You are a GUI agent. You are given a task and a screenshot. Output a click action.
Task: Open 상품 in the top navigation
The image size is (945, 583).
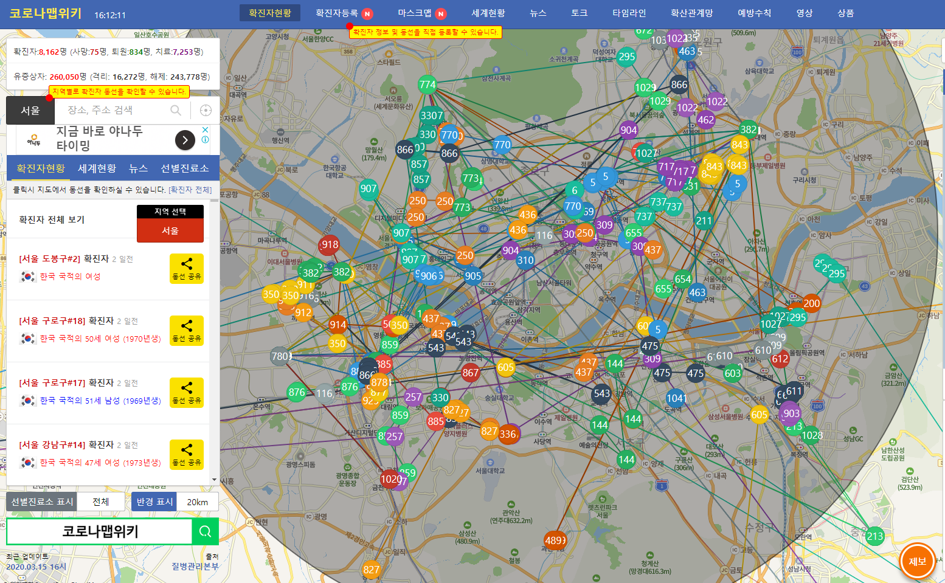coord(846,13)
